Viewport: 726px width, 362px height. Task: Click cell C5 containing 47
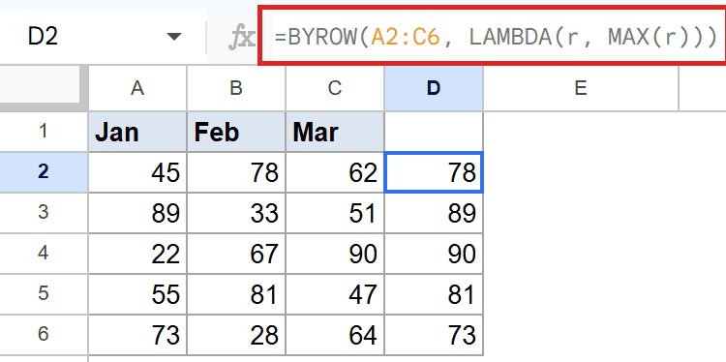335,294
